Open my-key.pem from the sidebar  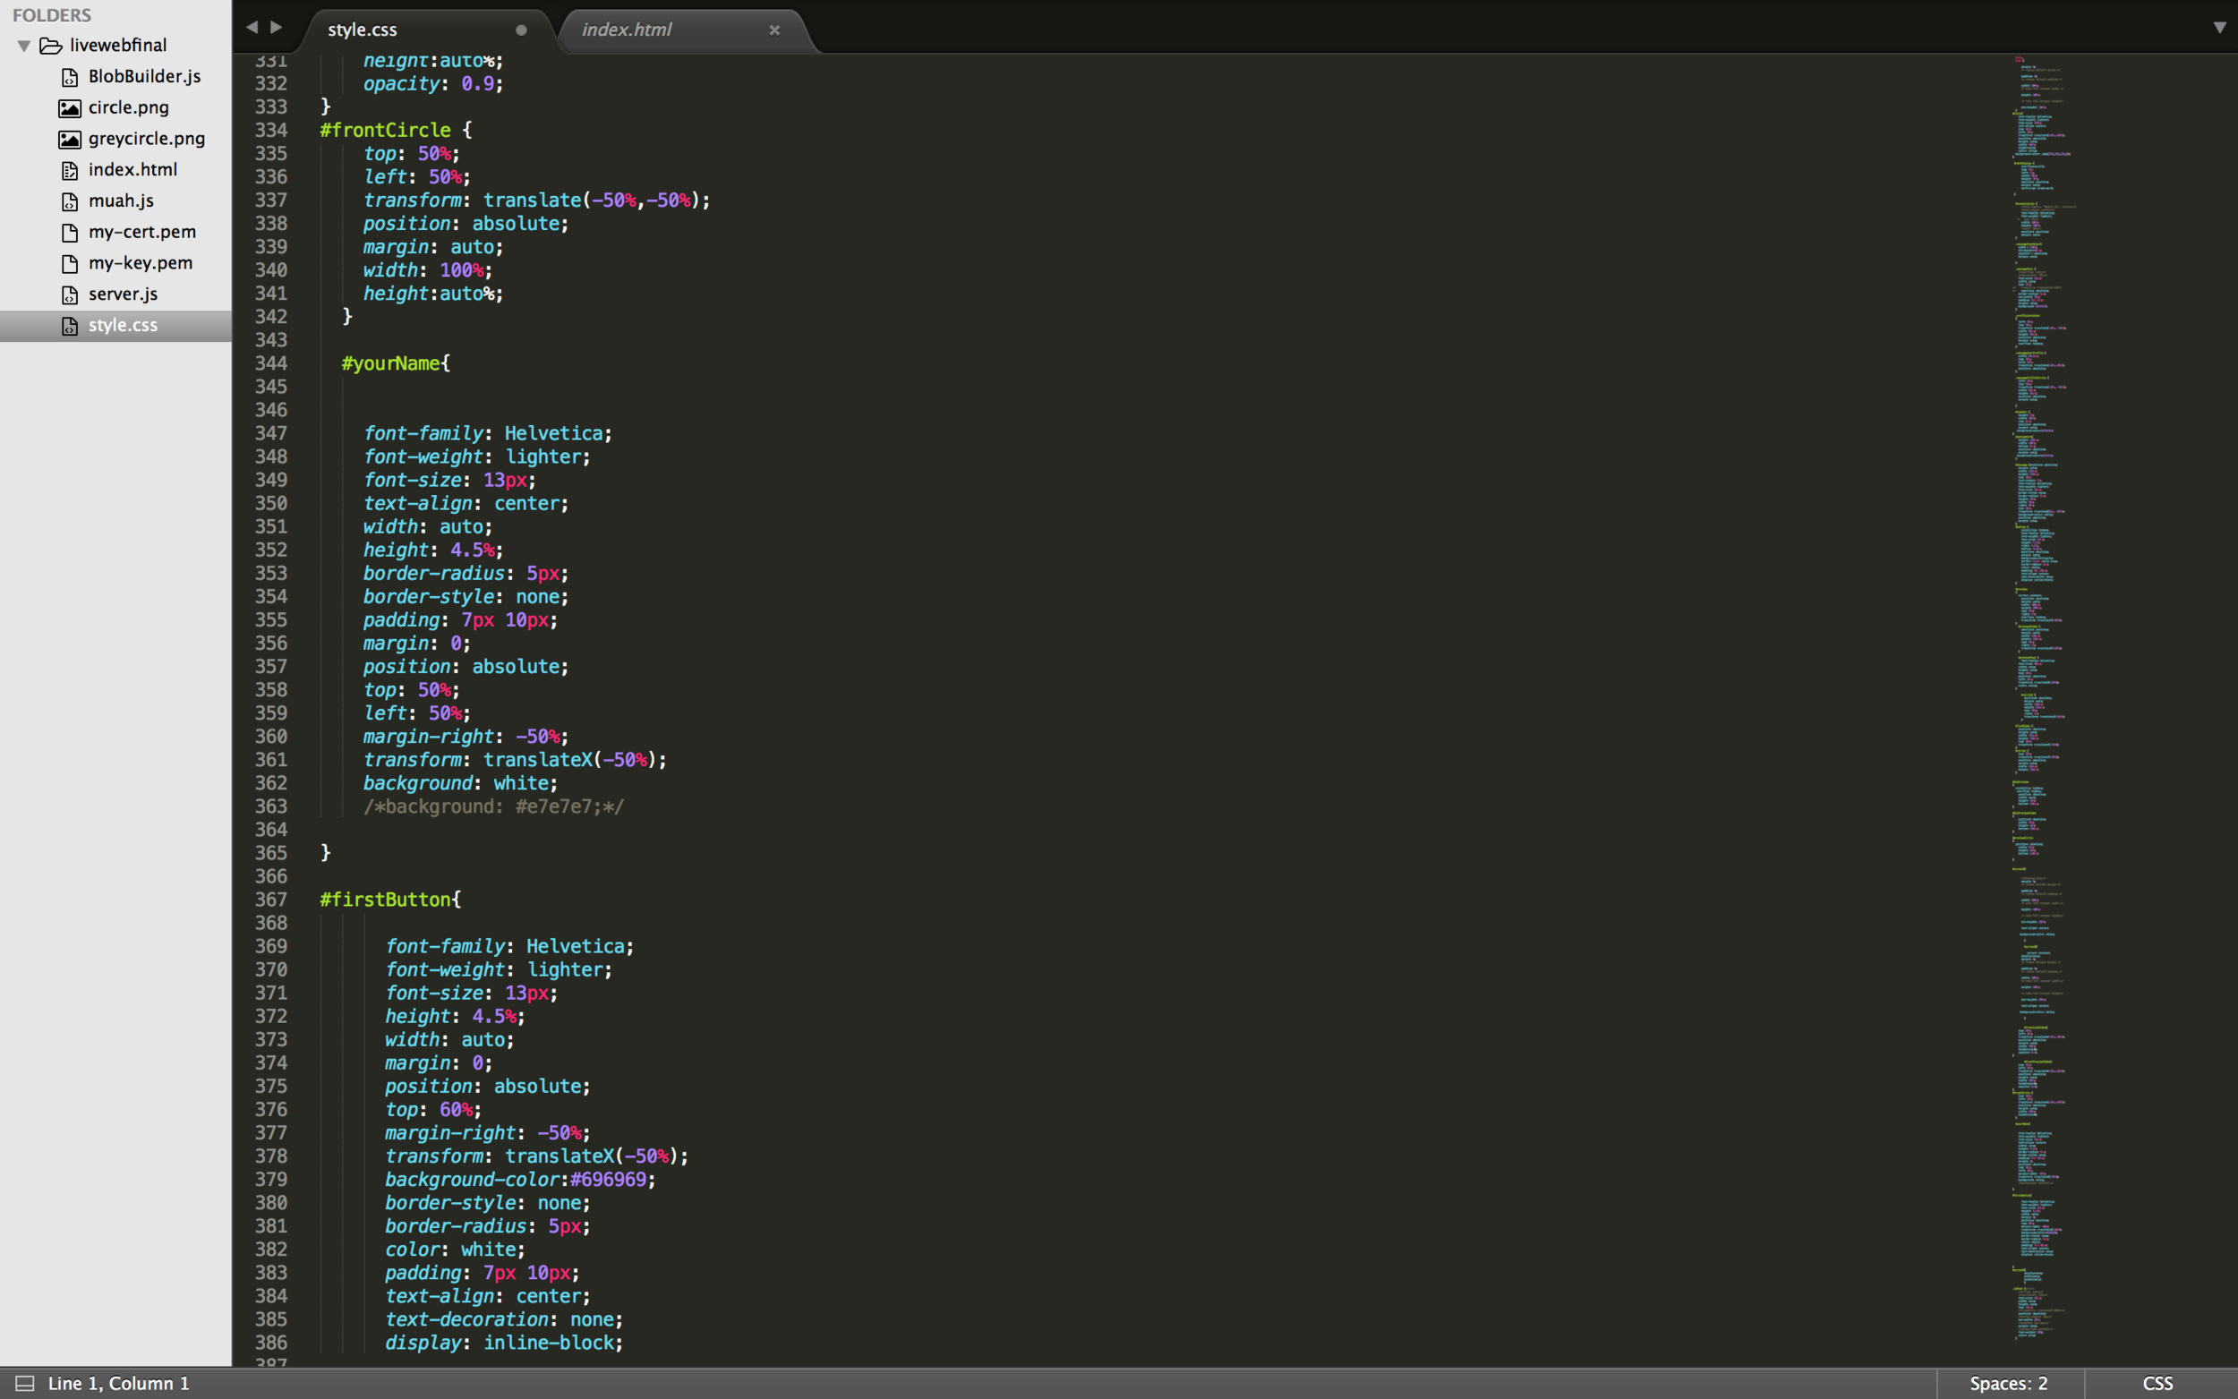coord(141,263)
